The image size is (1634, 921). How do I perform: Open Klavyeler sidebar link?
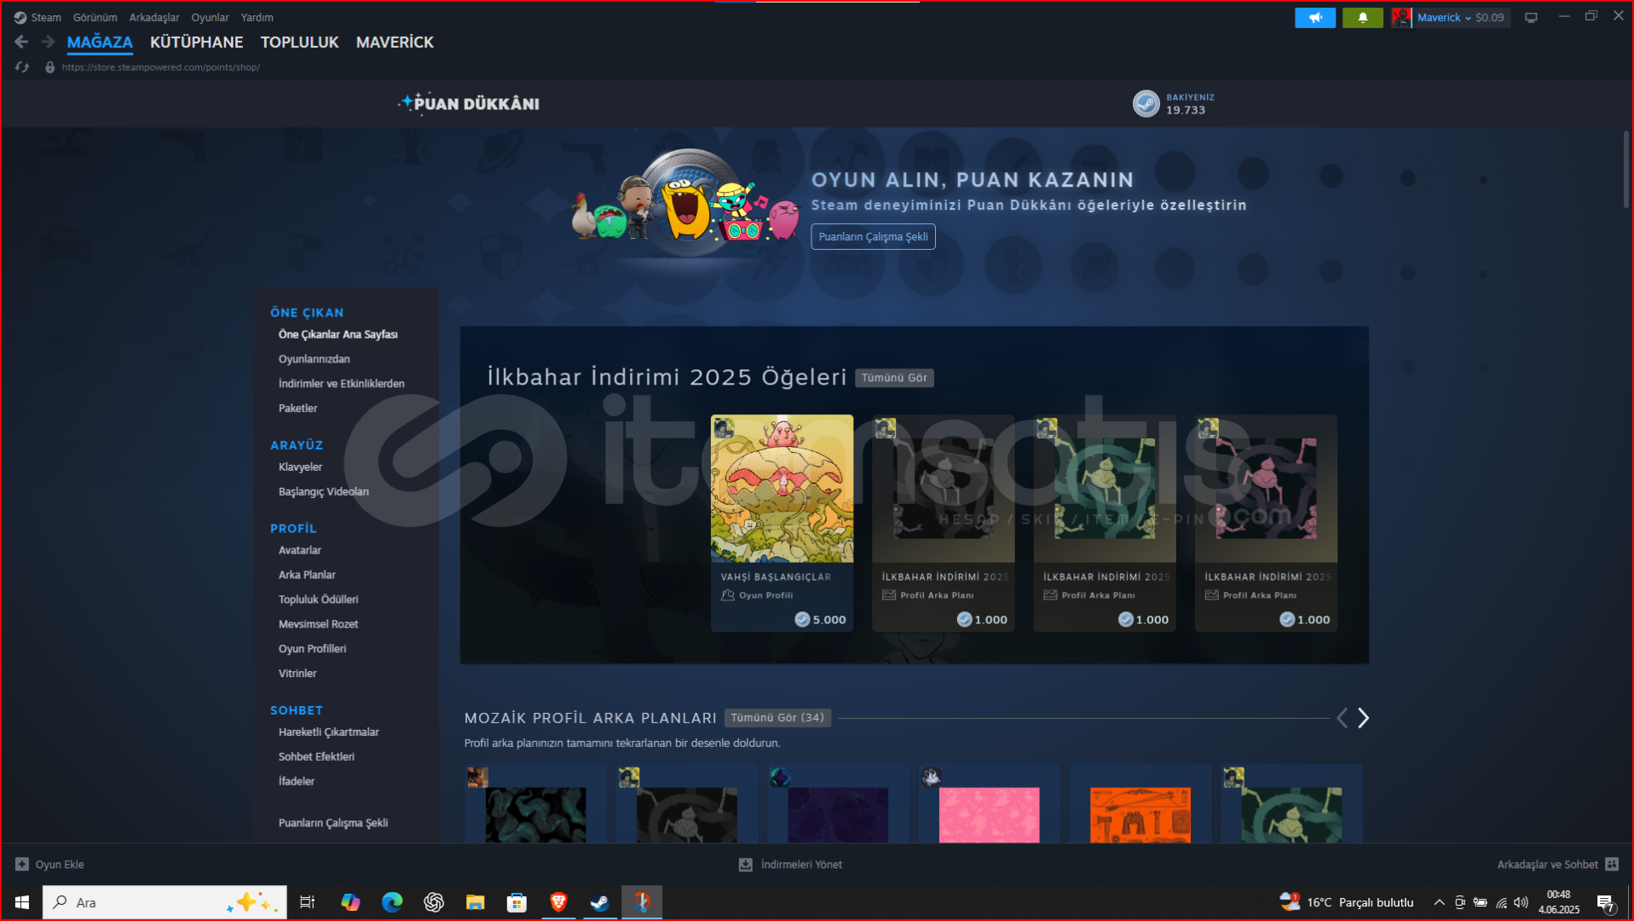300,467
